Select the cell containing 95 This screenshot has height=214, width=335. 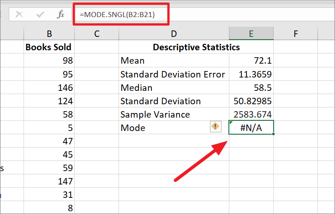click(49, 74)
